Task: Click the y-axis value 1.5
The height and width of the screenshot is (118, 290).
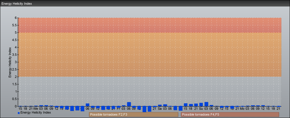Action: point(15,84)
